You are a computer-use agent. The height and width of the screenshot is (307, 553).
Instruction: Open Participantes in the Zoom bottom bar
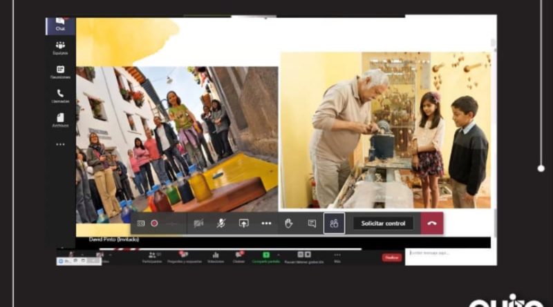pos(152,257)
